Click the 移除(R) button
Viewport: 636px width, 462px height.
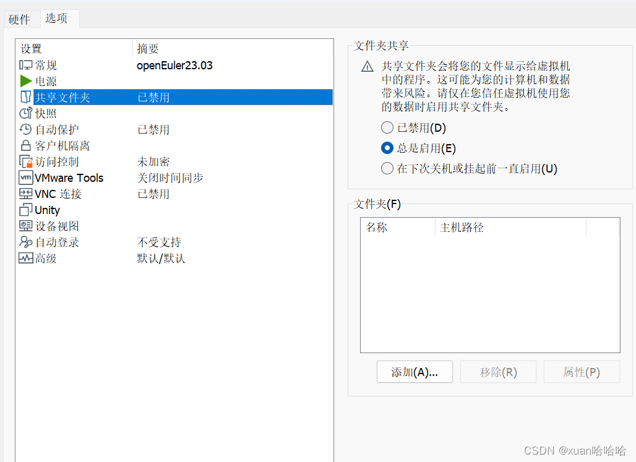click(498, 371)
